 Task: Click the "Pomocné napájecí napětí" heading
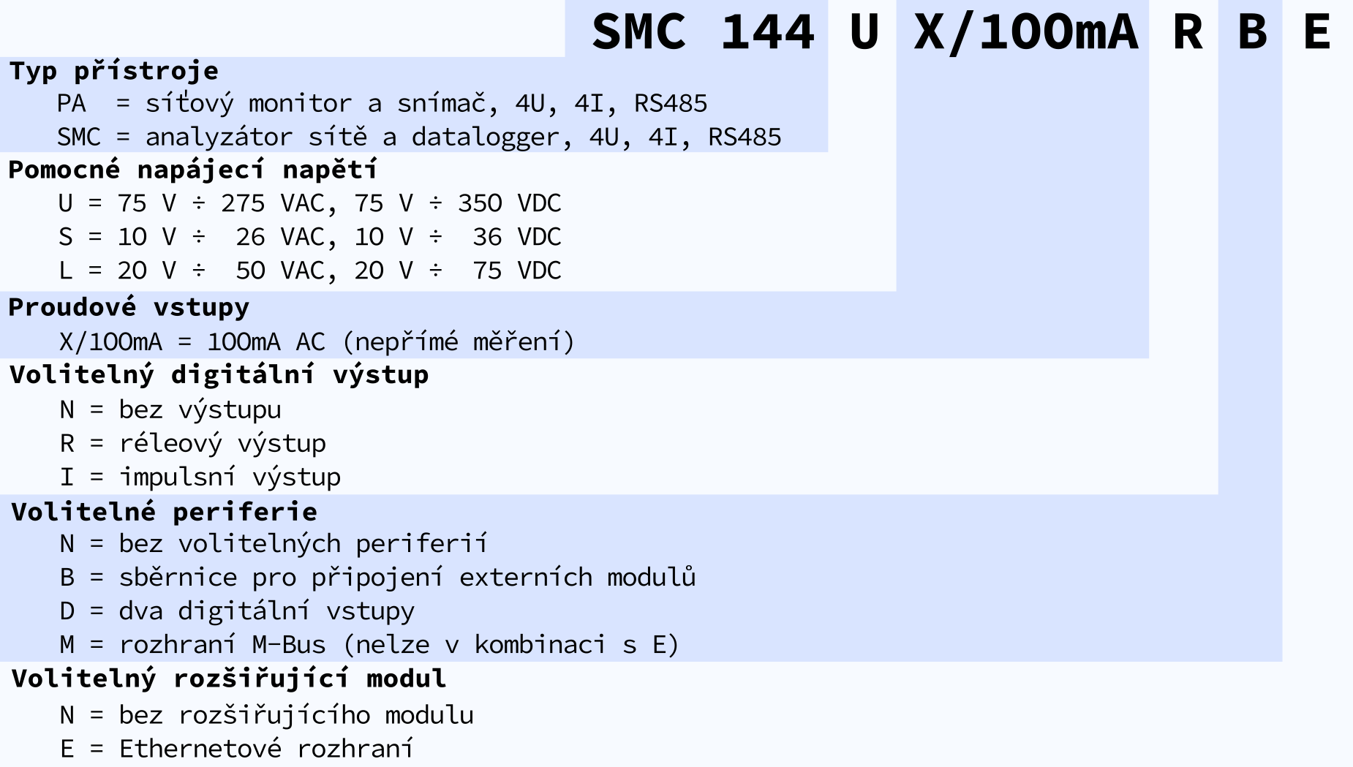(x=192, y=170)
